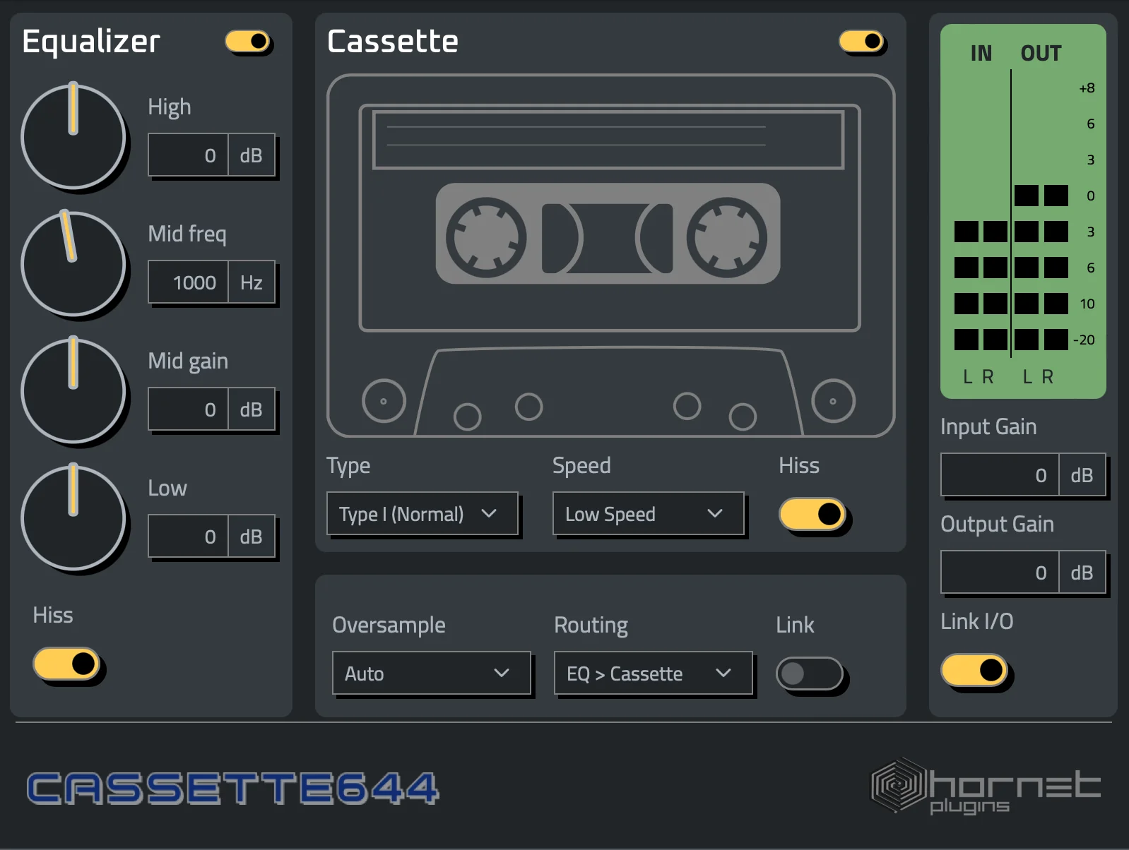Click the Speed label

pyautogui.click(x=581, y=466)
